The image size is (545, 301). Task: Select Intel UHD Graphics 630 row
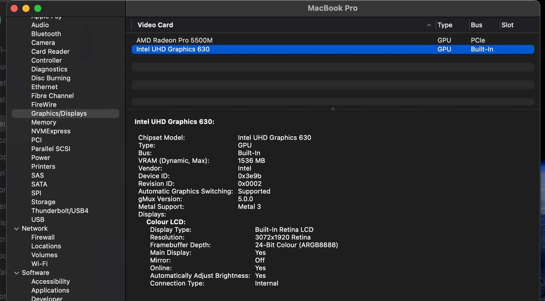(x=332, y=50)
